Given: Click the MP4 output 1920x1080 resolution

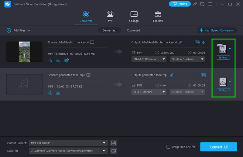Looking at the screenshot, I should pyautogui.click(x=167, y=53).
